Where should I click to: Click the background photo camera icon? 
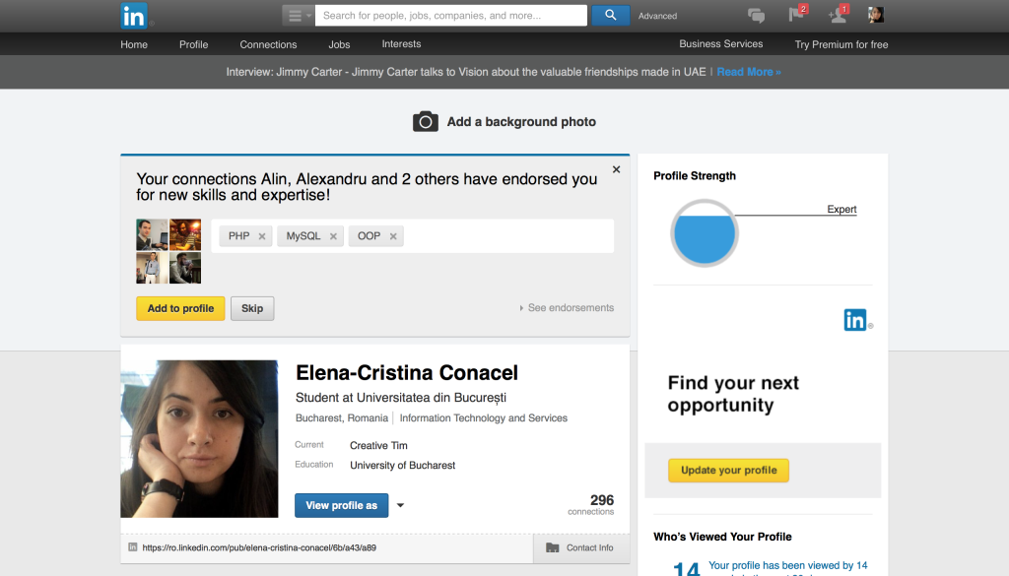(x=425, y=121)
